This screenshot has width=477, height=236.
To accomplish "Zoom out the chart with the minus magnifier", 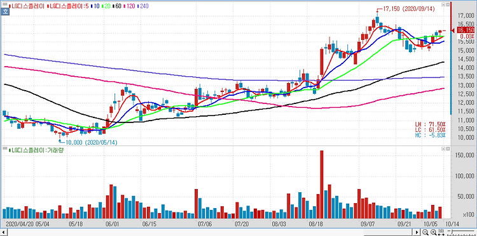I will [425, 232].
